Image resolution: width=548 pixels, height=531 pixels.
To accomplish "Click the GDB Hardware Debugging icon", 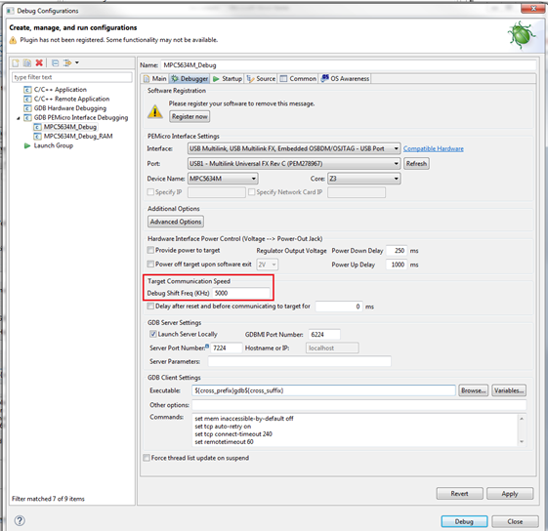I will (27, 108).
